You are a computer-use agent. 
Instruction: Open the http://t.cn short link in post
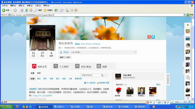pos(43,96)
